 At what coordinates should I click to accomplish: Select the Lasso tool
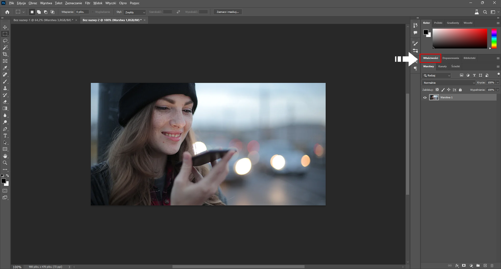tap(5, 41)
